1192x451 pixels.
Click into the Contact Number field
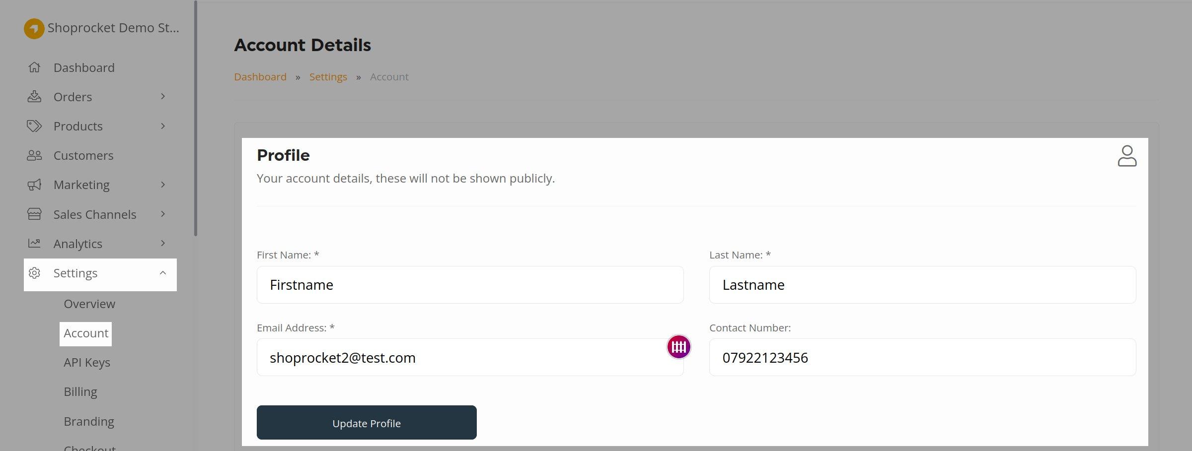tap(922, 357)
